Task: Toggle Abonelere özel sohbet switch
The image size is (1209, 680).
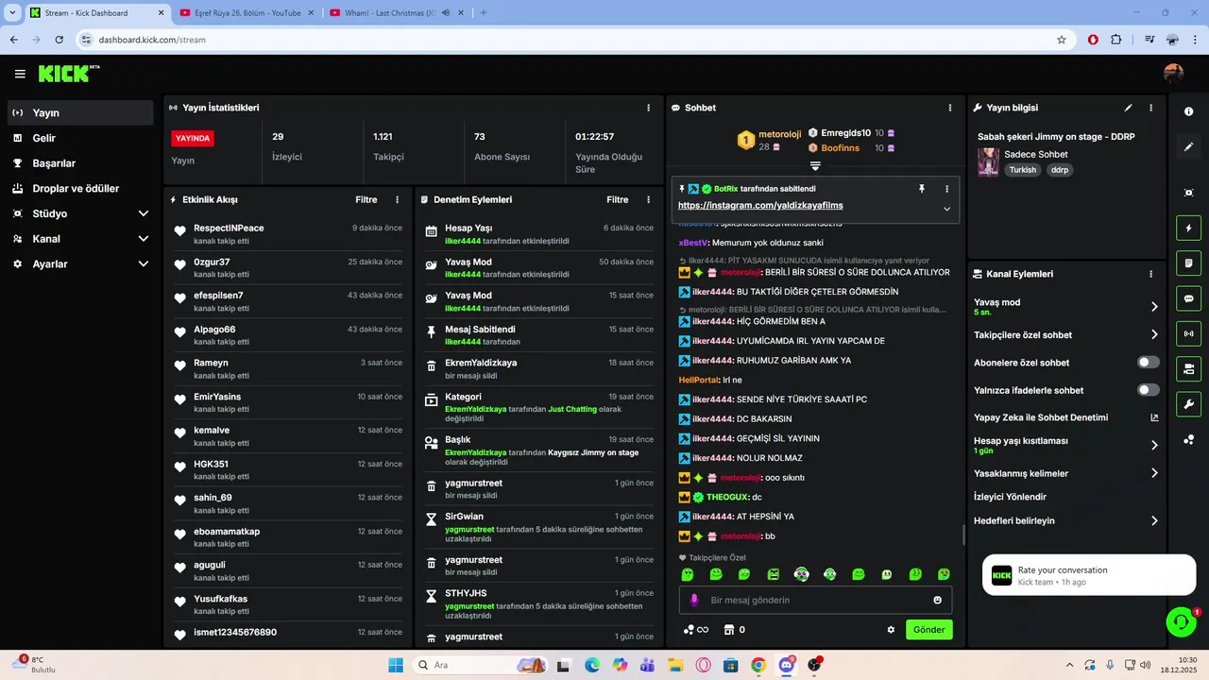Action: 1148,363
